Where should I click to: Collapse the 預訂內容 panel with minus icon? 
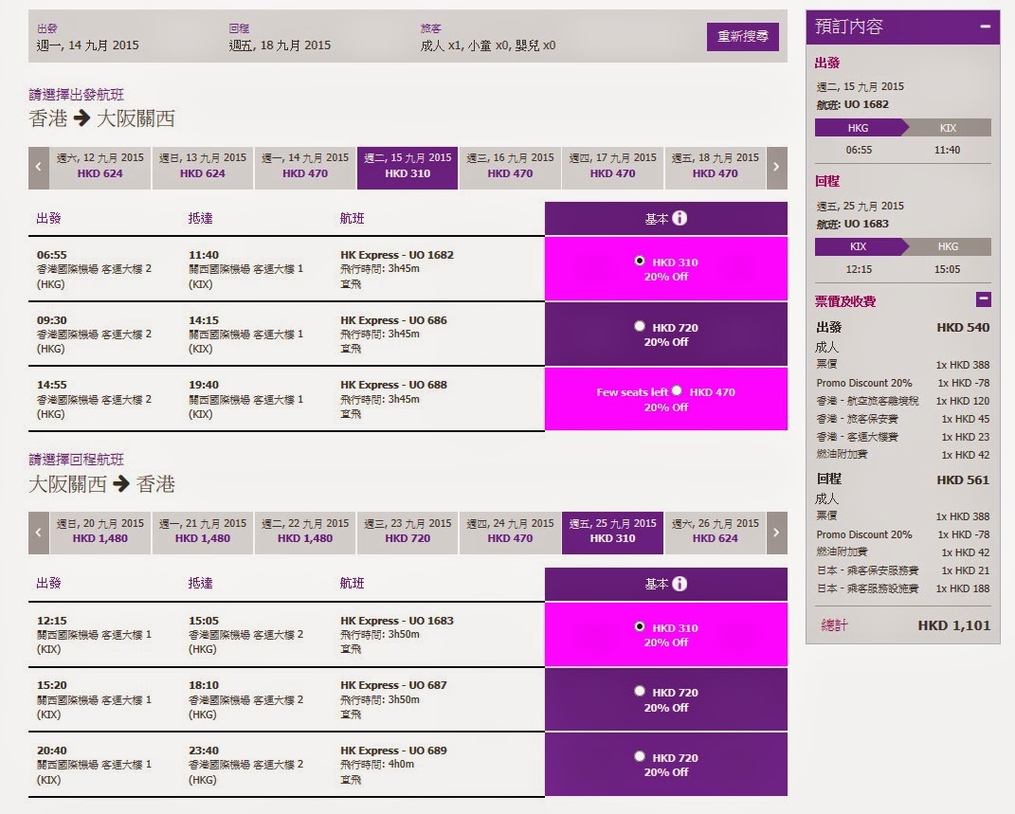coord(986,27)
